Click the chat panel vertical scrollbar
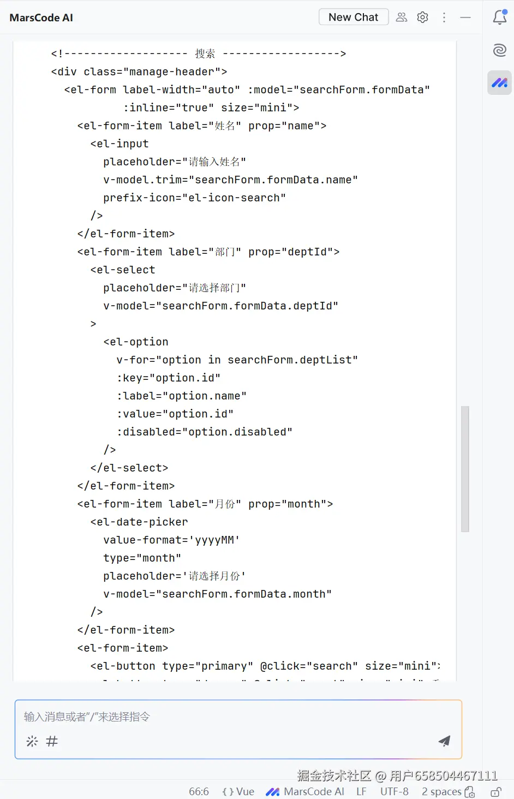 point(465,469)
